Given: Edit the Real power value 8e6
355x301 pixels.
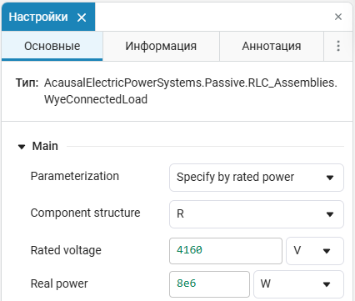Looking at the screenshot, I should (x=209, y=284).
